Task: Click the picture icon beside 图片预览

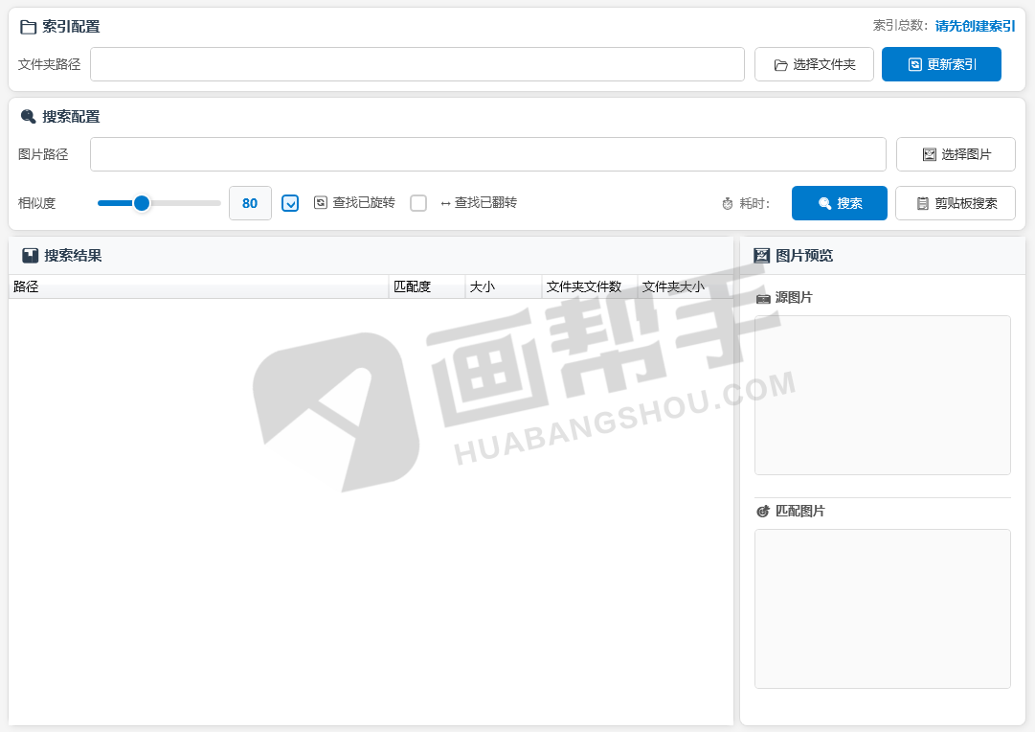Action: click(762, 256)
